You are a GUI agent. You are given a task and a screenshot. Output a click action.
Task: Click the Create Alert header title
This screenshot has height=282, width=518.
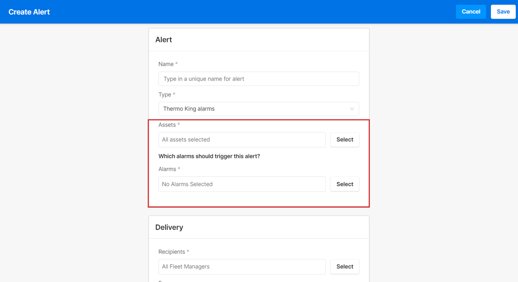[x=29, y=12]
